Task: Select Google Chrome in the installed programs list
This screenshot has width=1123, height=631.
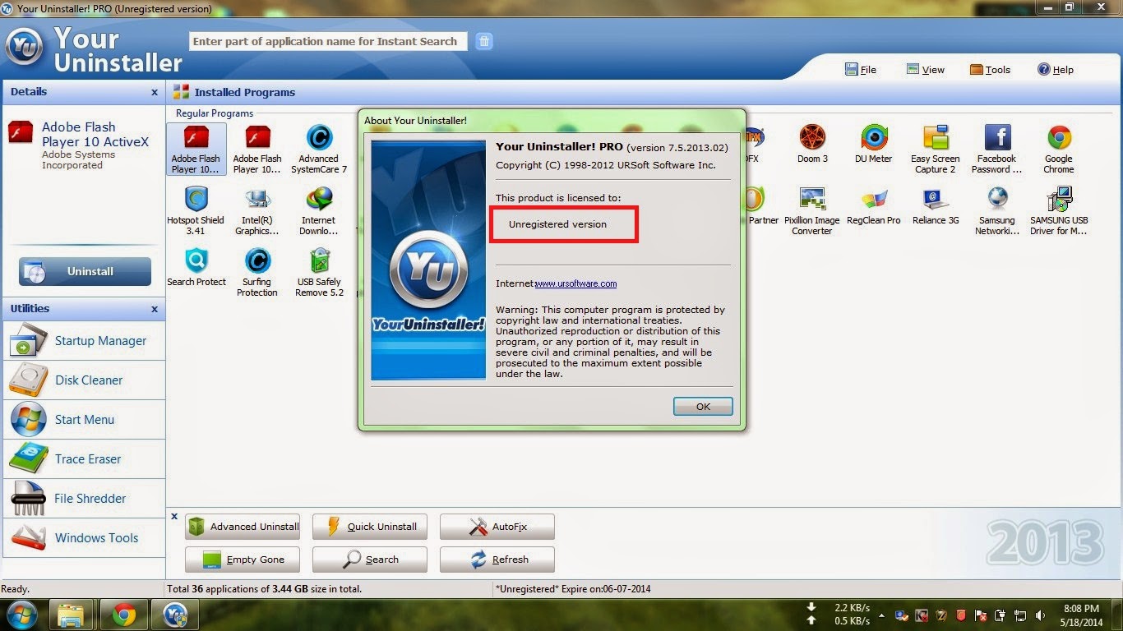Action: pyautogui.click(x=1059, y=150)
